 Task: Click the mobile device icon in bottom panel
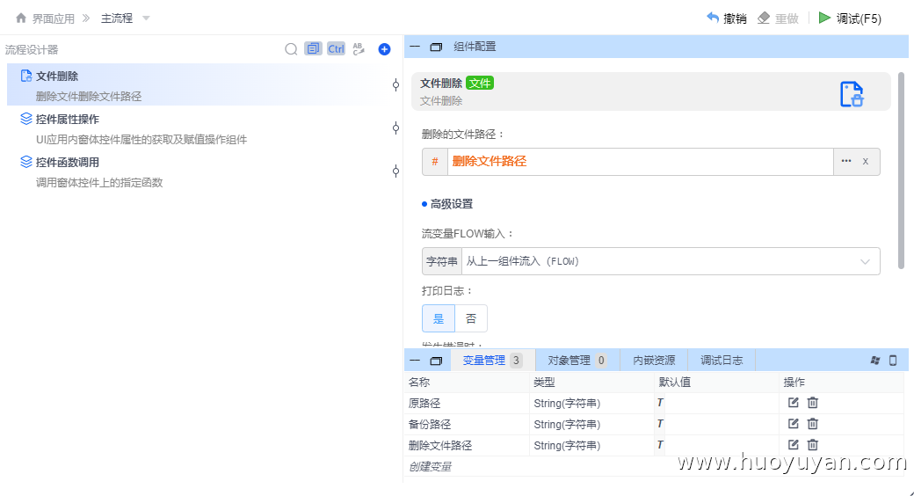[893, 360]
